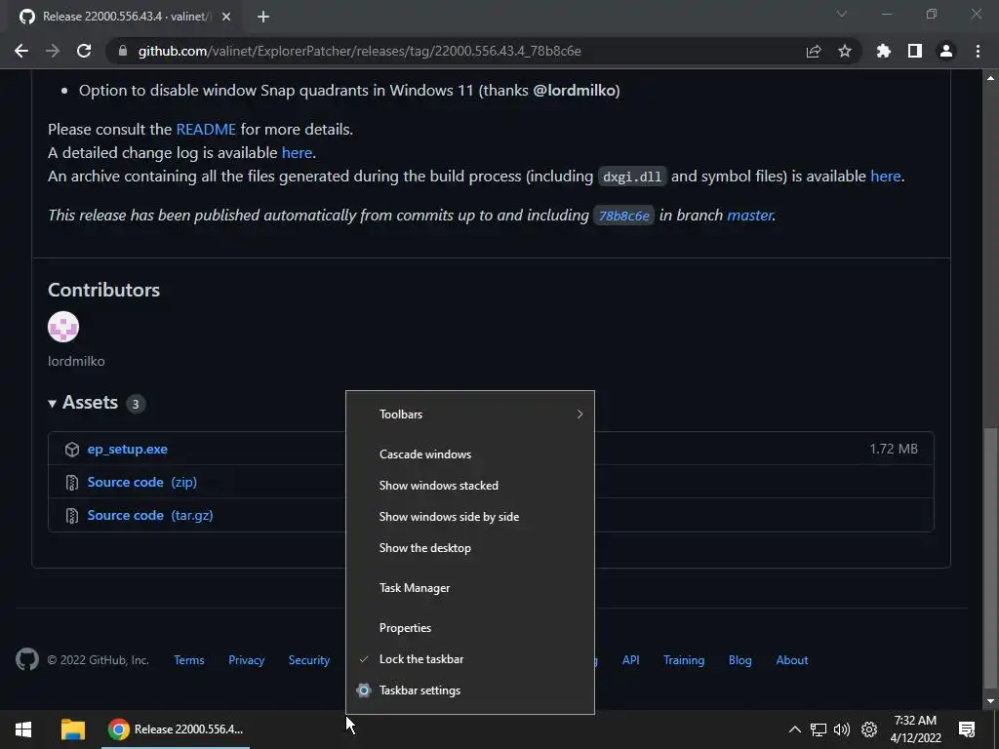Click the forward navigation arrow
999x749 pixels.
point(53,51)
